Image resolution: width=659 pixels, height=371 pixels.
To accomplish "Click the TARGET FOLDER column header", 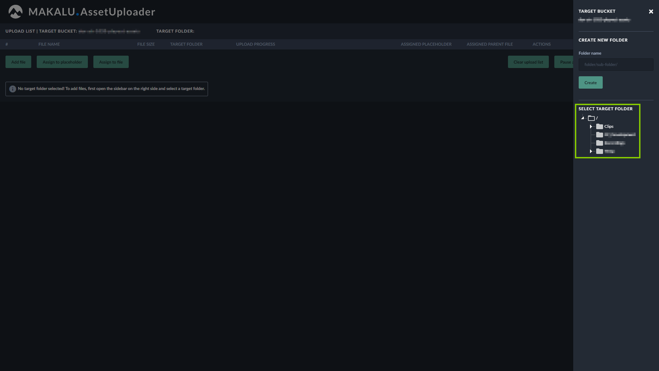I will click(x=186, y=44).
